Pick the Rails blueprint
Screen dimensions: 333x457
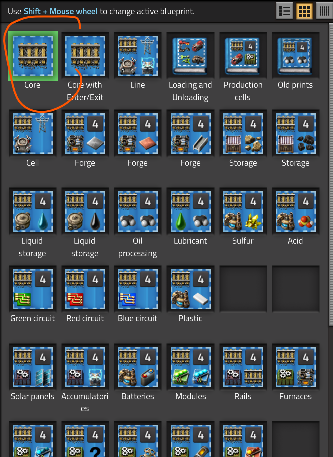(x=243, y=367)
